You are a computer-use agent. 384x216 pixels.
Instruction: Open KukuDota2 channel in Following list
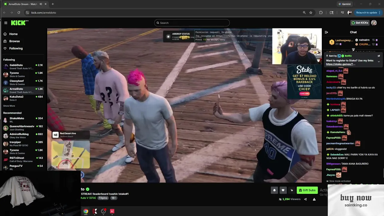coord(23,98)
